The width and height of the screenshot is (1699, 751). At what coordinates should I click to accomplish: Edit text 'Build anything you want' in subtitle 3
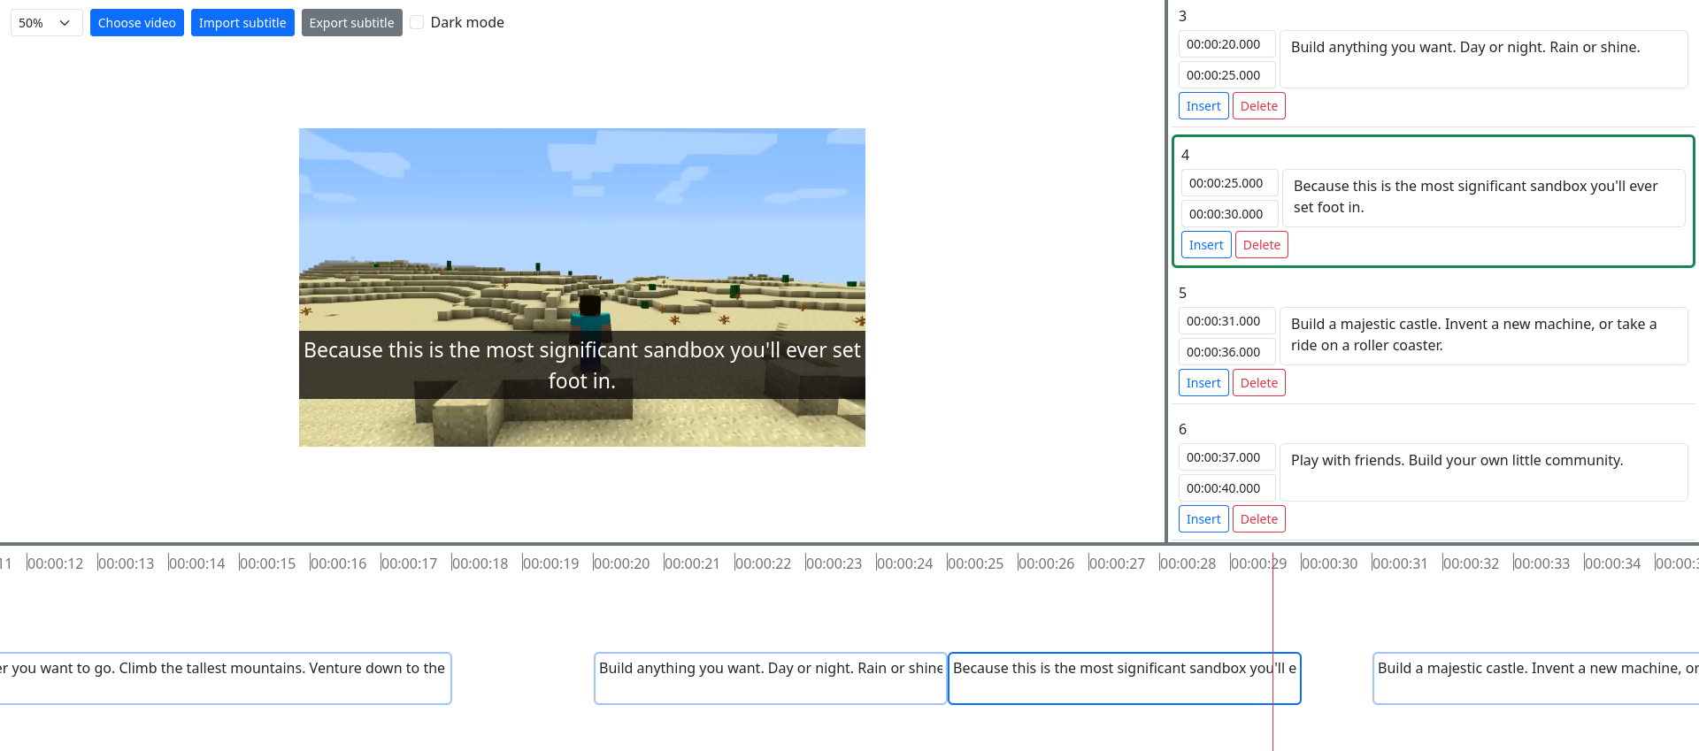pos(1483,59)
